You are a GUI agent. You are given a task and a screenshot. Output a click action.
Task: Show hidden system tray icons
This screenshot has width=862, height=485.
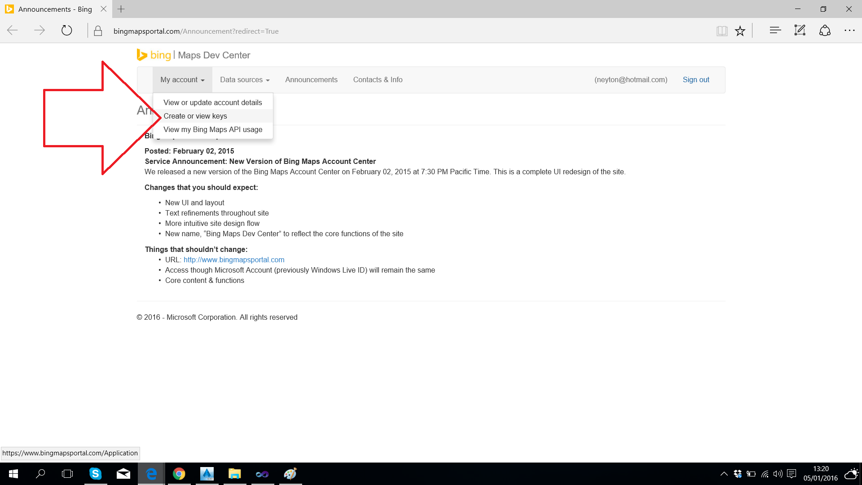[x=724, y=474]
